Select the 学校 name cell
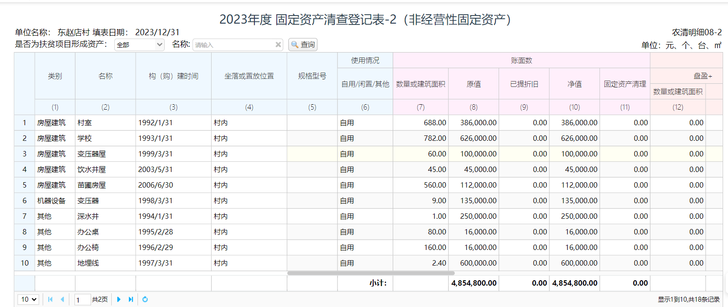The height and width of the screenshot is (307, 728). click(x=105, y=138)
